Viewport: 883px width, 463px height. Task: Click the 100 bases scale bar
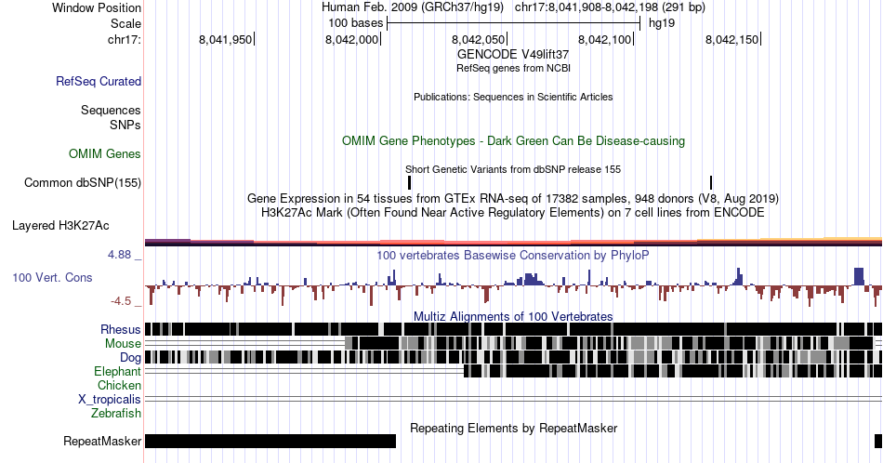click(514, 23)
